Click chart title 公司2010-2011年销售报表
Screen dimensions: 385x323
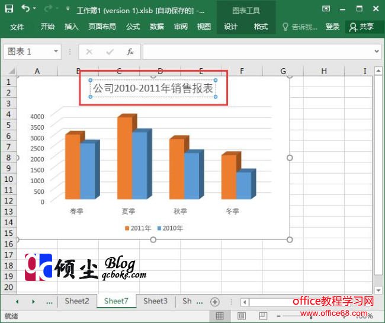(153, 88)
